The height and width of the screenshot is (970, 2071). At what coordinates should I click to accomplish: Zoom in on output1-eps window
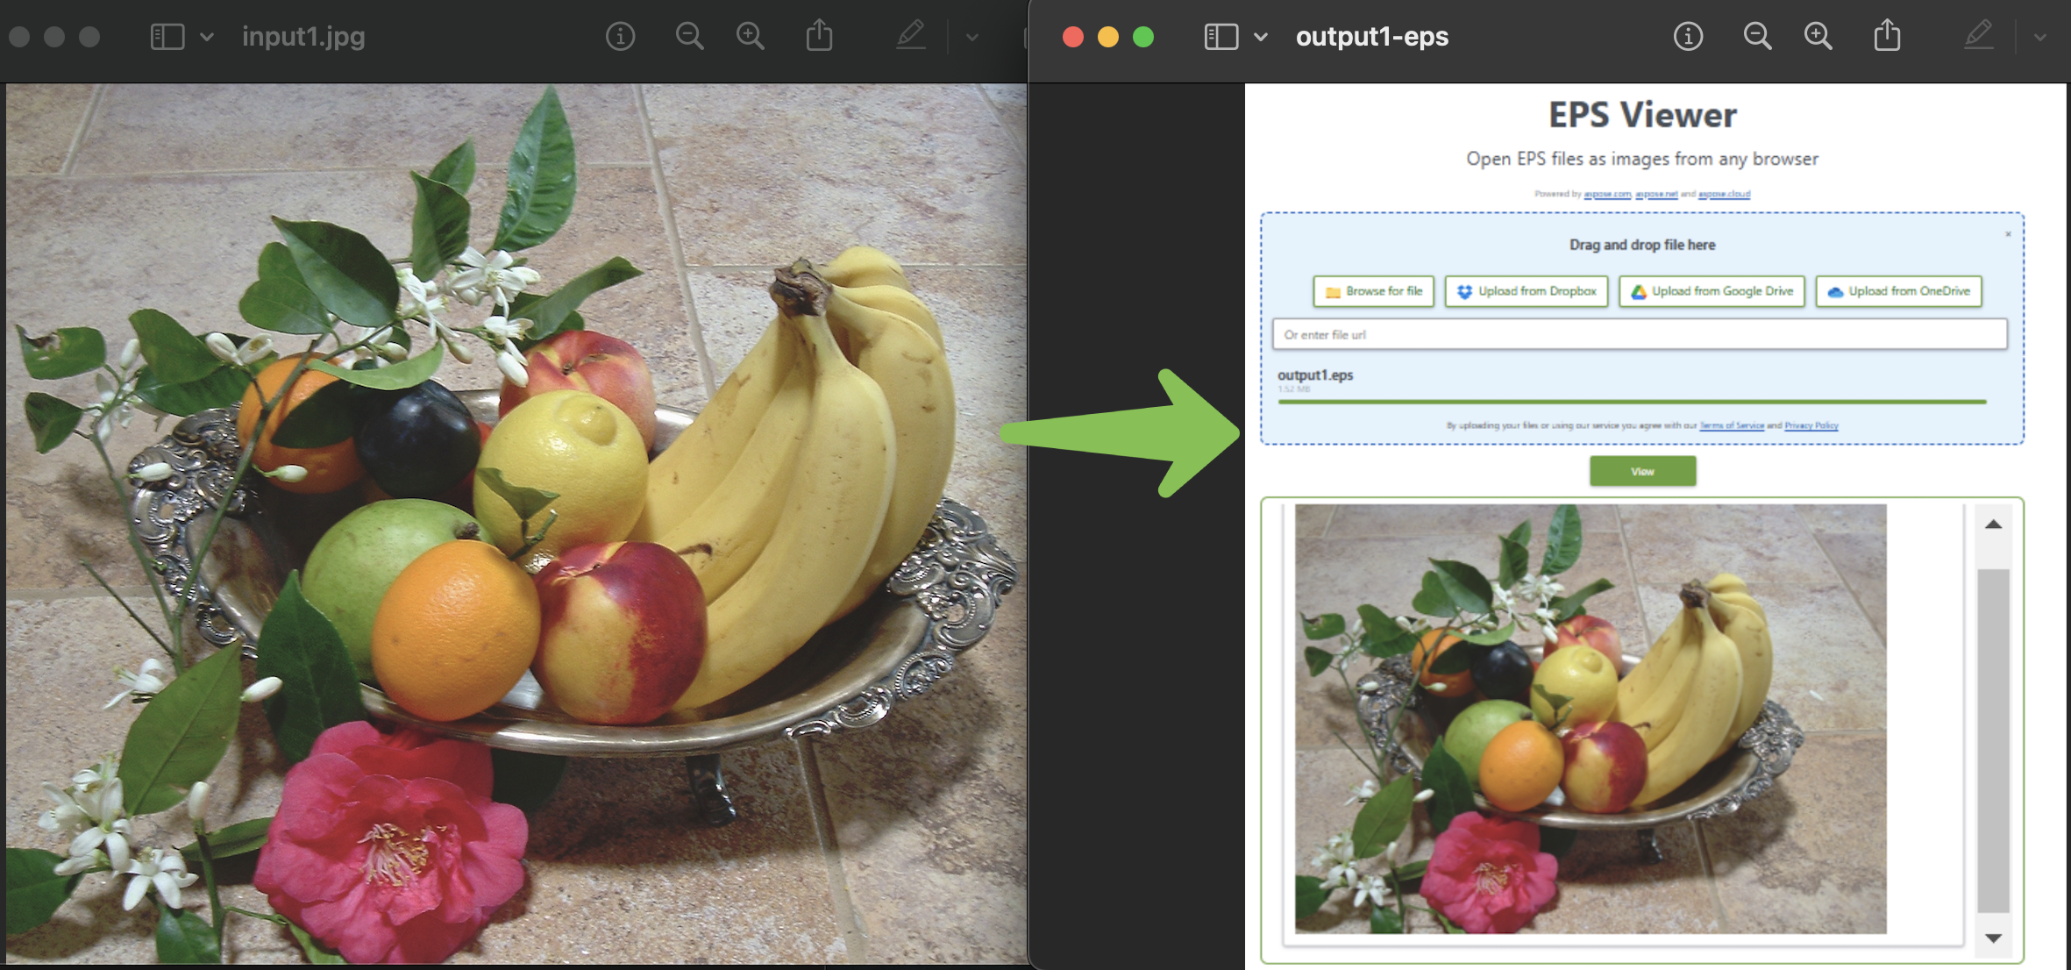coord(1818,36)
